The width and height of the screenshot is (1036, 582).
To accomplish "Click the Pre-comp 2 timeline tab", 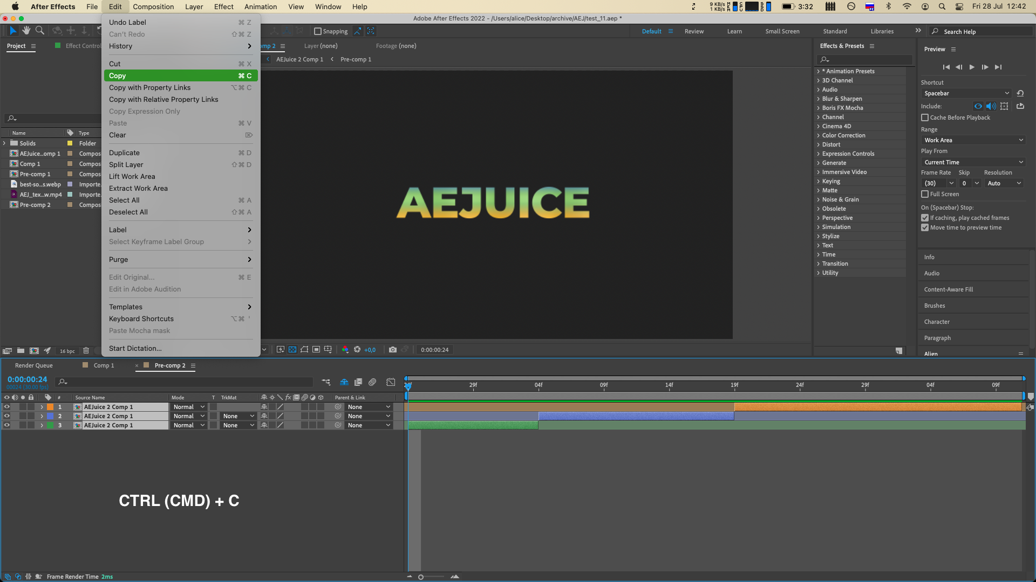I will 170,364.
